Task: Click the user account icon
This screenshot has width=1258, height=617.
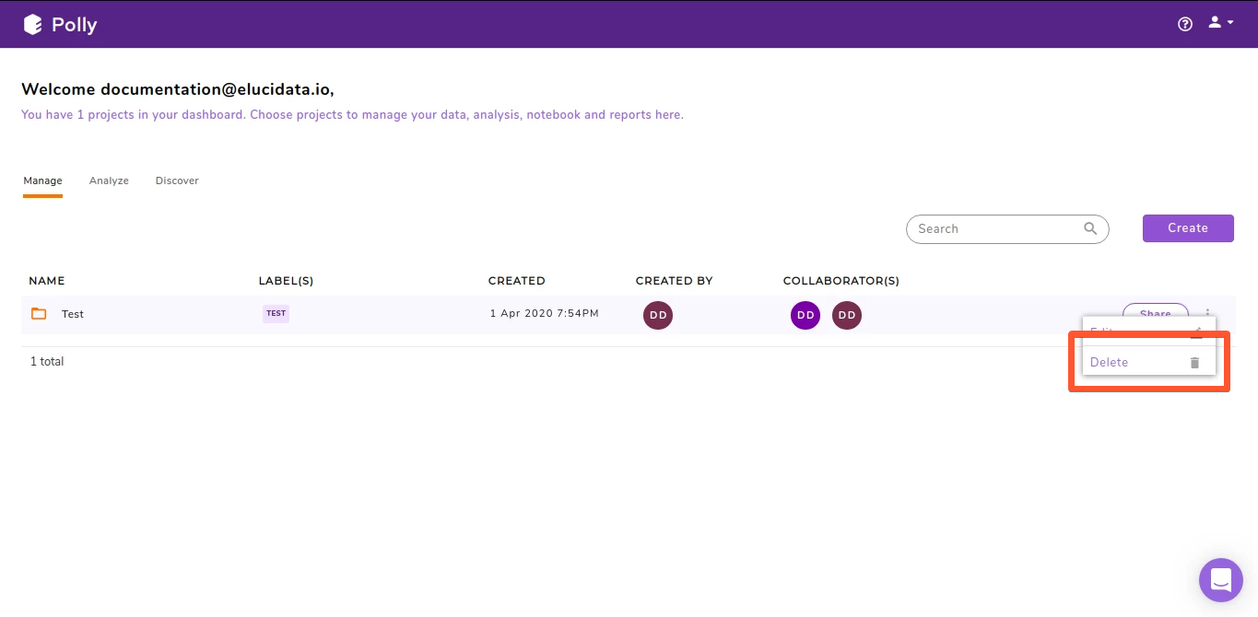Action: pyautogui.click(x=1213, y=22)
